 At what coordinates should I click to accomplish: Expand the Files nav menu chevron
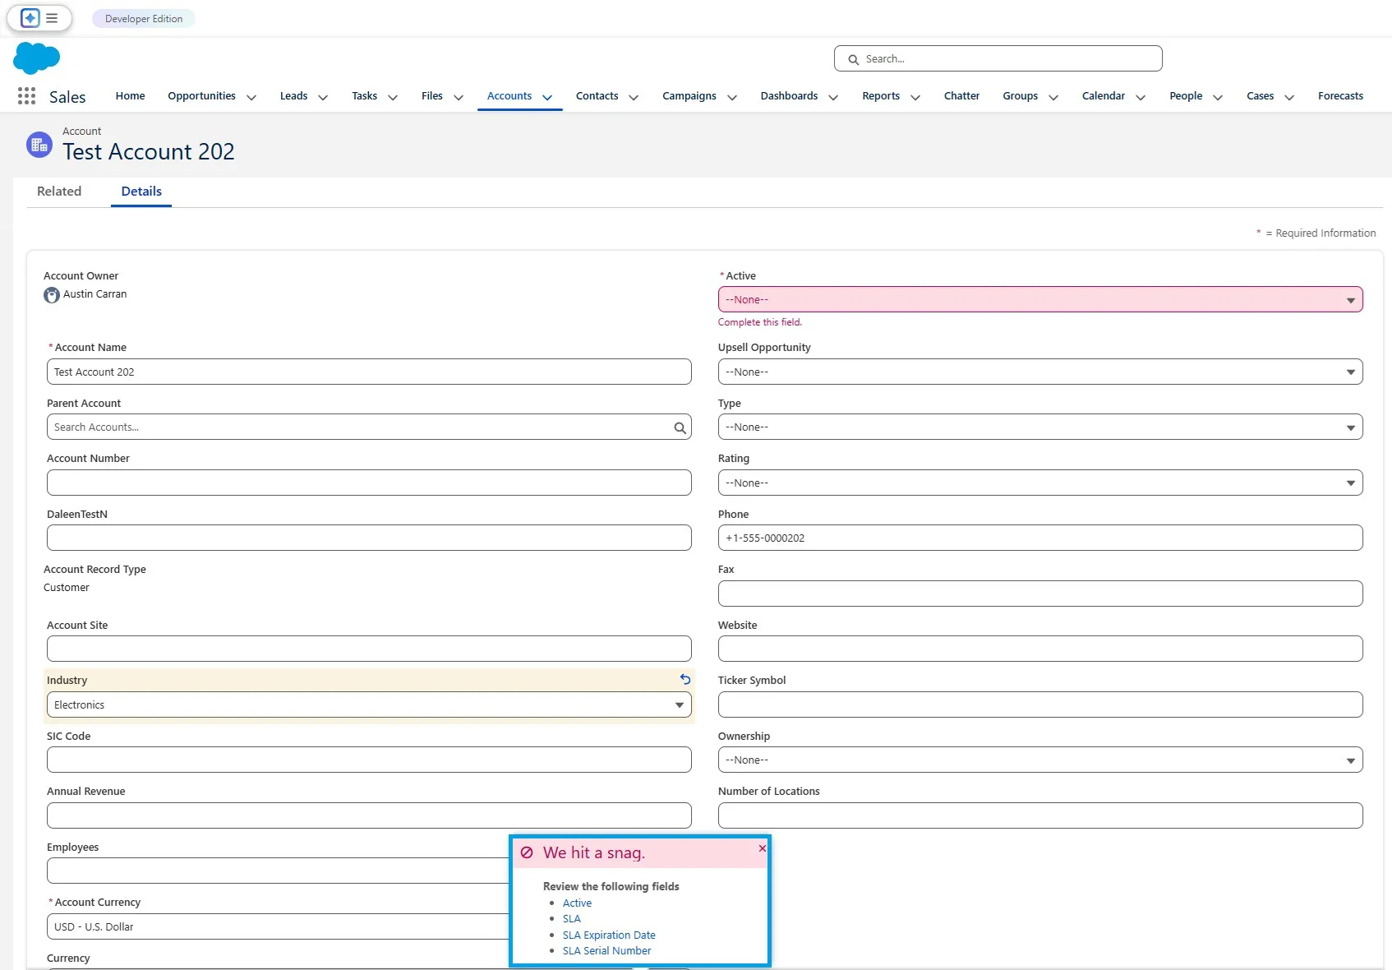(459, 97)
